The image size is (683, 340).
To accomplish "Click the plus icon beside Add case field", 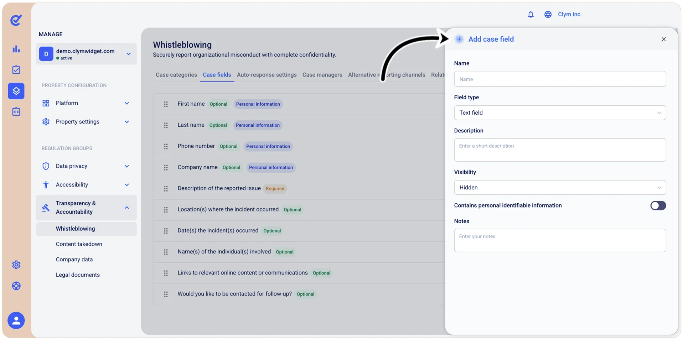I will pyautogui.click(x=459, y=39).
